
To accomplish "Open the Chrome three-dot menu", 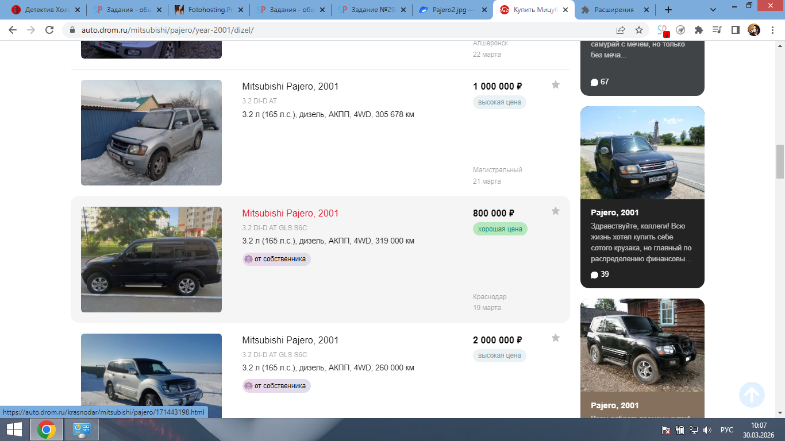I will 772,30.
